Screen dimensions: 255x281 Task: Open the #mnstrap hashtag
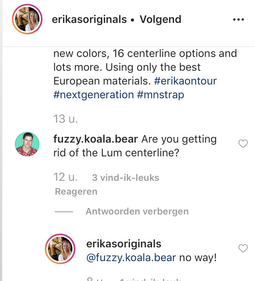(160, 94)
